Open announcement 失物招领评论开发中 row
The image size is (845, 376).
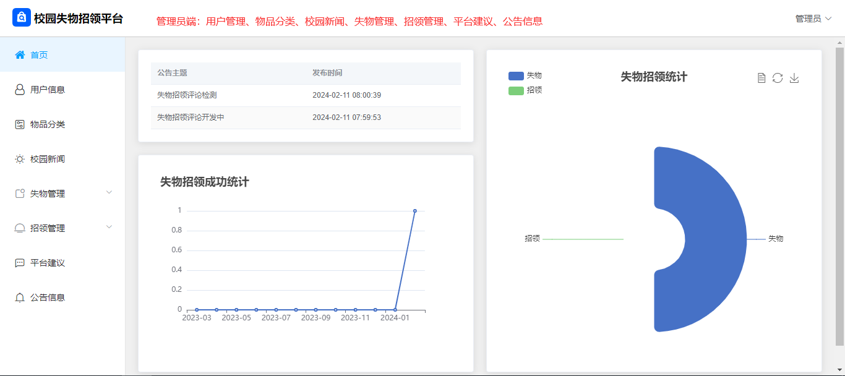click(191, 117)
